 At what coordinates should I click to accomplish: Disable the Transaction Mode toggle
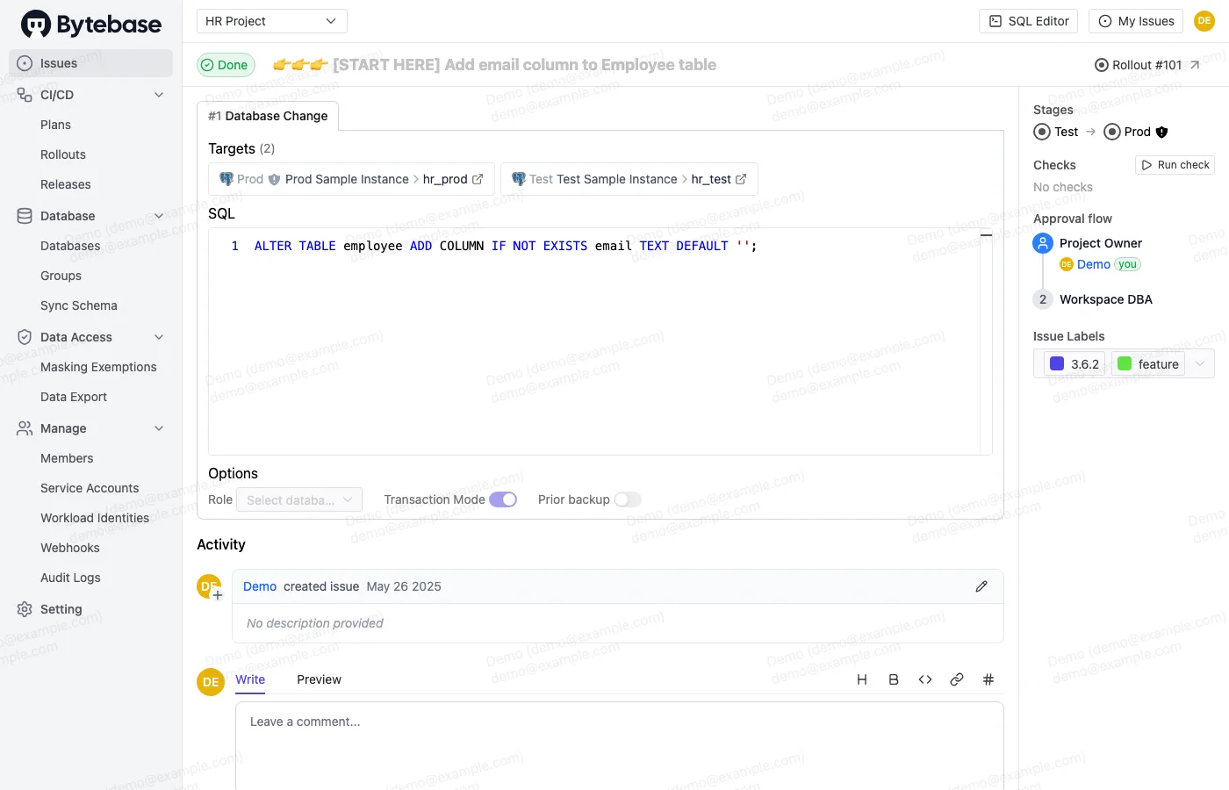(x=504, y=499)
